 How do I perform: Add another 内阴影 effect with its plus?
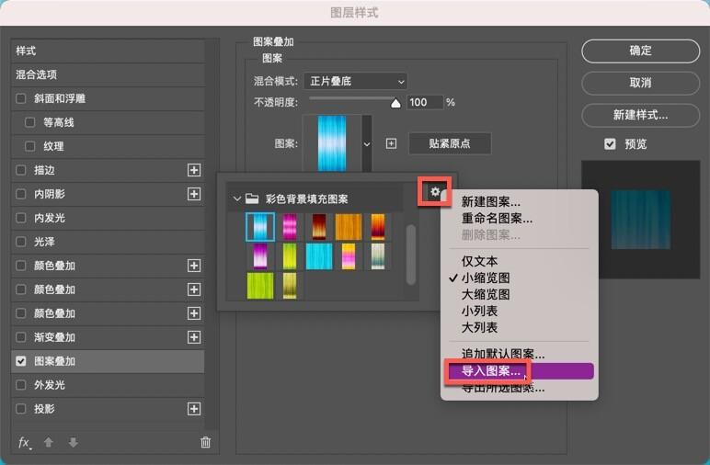click(x=194, y=194)
